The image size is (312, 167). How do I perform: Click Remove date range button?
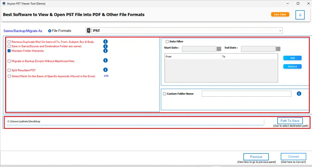tap(292, 66)
